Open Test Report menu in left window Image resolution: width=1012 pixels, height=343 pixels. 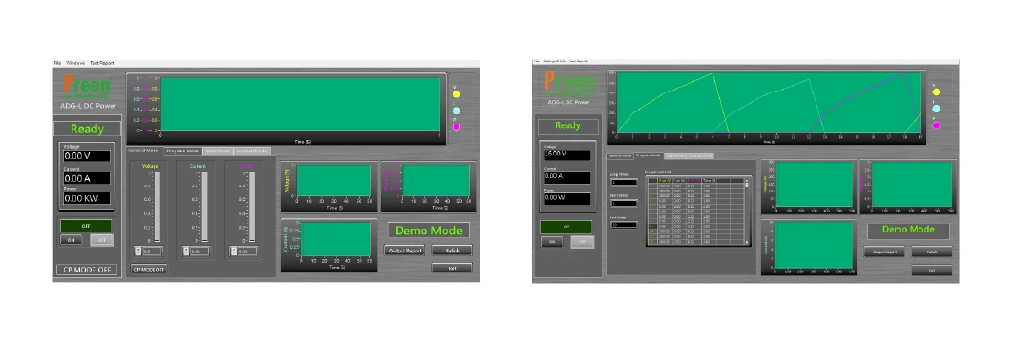click(102, 63)
